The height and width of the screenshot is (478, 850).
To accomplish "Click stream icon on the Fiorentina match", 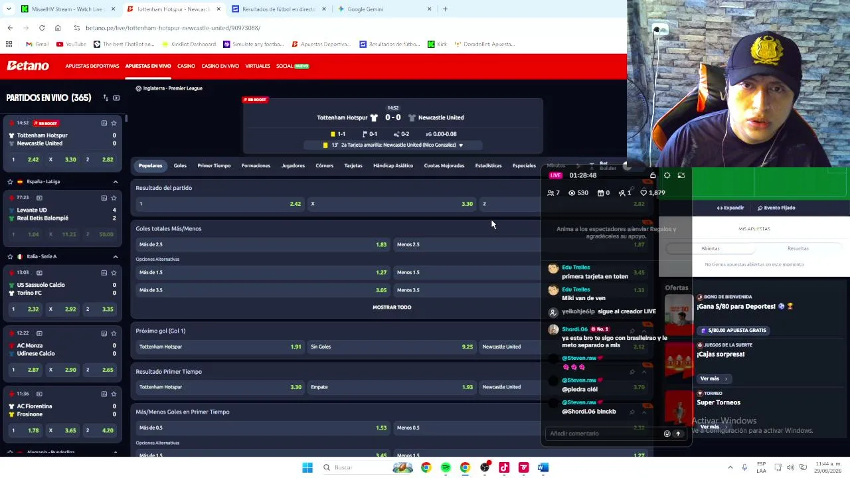I will [x=39, y=394].
